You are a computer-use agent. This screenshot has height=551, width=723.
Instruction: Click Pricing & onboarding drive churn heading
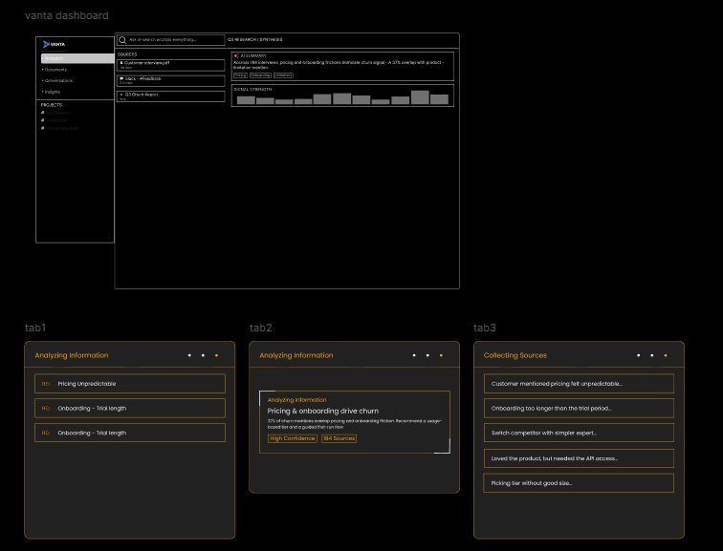coord(323,411)
